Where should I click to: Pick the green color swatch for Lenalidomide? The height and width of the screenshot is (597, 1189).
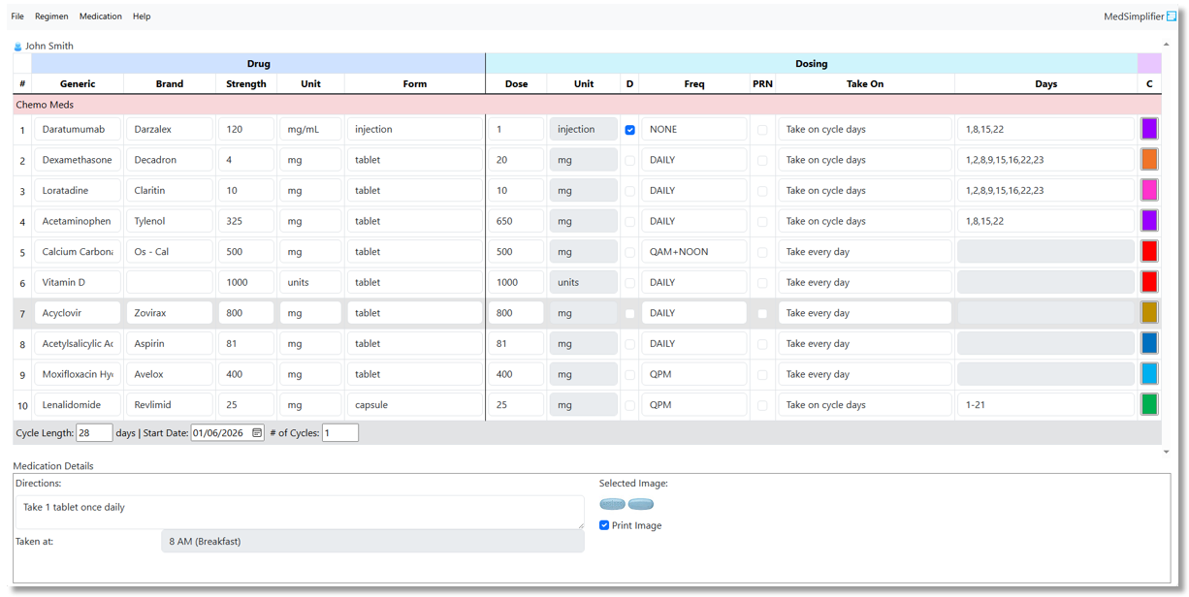click(1149, 405)
